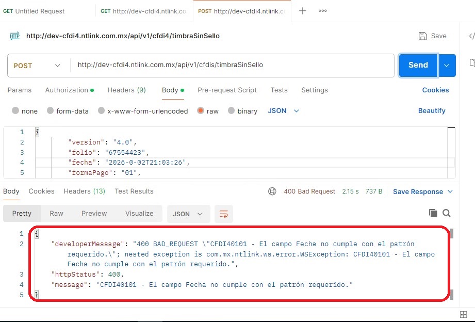Click the layout pane icon in status bar
The width and height of the screenshot is (475, 322).
point(463,314)
